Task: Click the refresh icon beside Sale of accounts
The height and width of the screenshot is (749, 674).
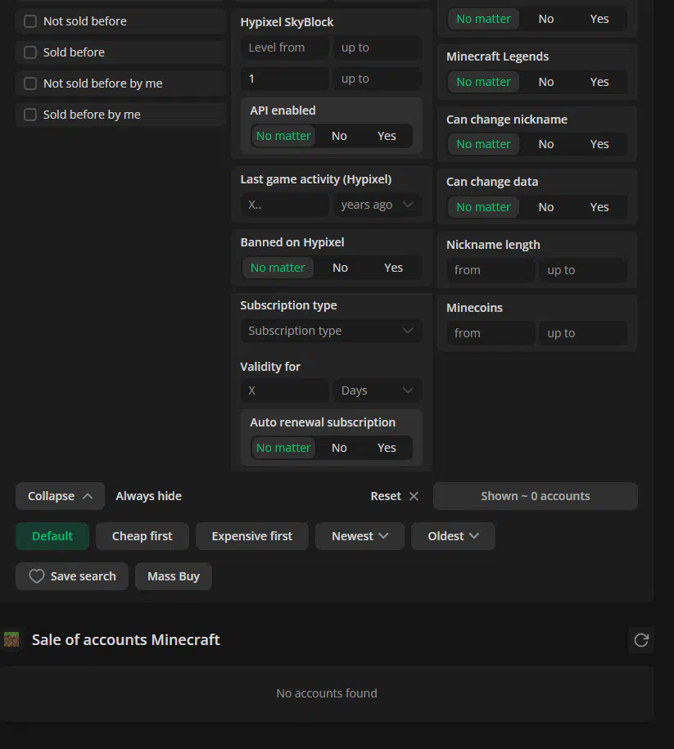Action: pos(641,640)
